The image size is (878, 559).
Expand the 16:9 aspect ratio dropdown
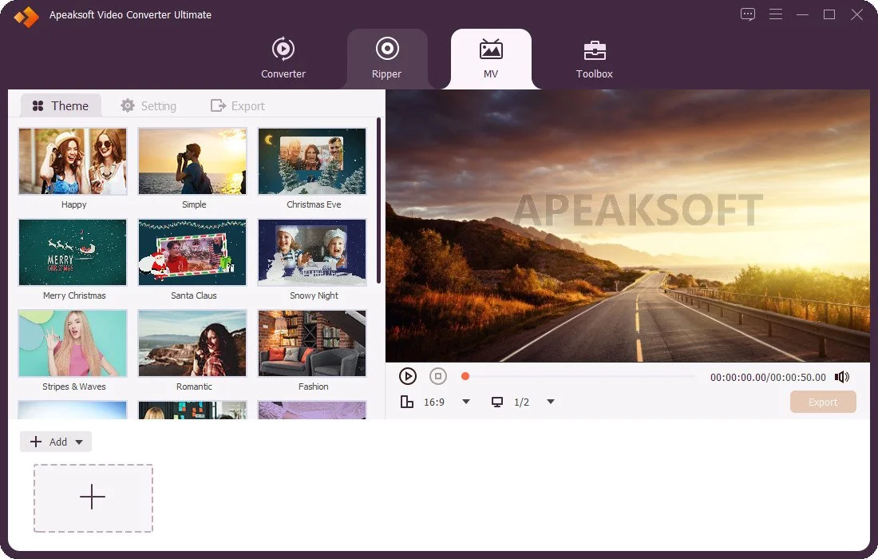[466, 402]
